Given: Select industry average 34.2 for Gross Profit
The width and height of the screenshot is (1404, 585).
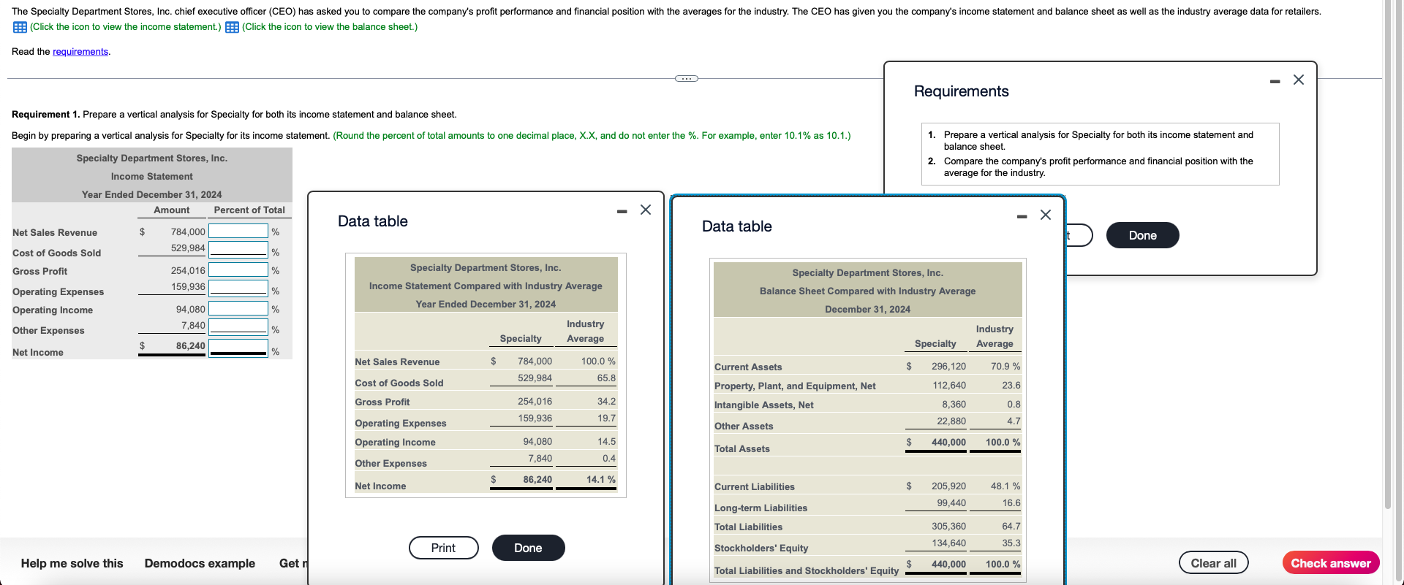Looking at the screenshot, I should pyautogui.click(x=606, y=402).
